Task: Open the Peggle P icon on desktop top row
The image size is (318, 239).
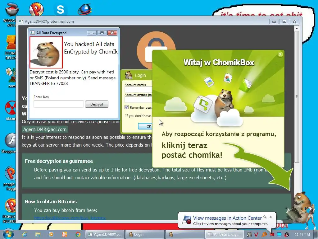Action: 36,9
